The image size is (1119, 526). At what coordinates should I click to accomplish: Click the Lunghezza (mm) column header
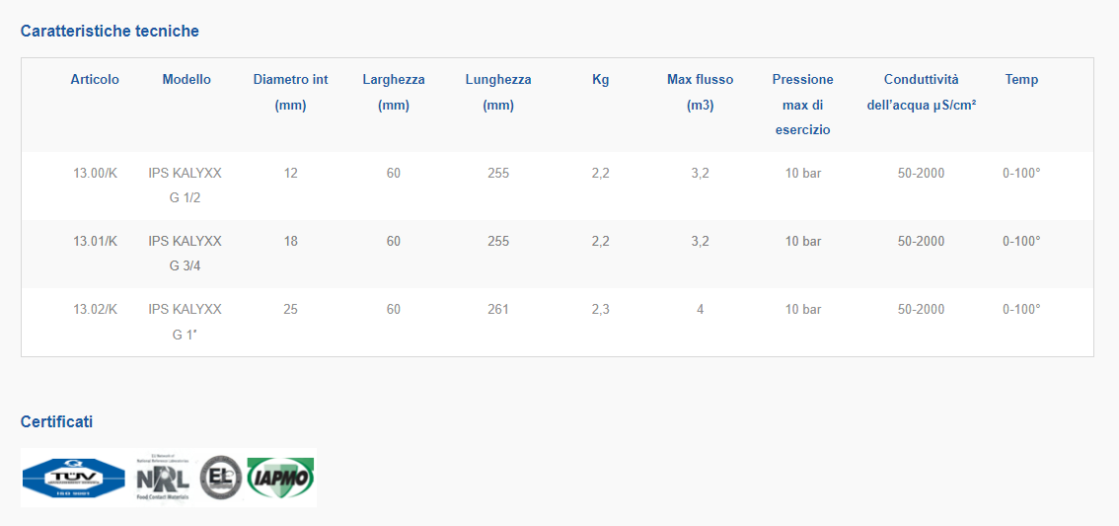click(x=498, y=93)
